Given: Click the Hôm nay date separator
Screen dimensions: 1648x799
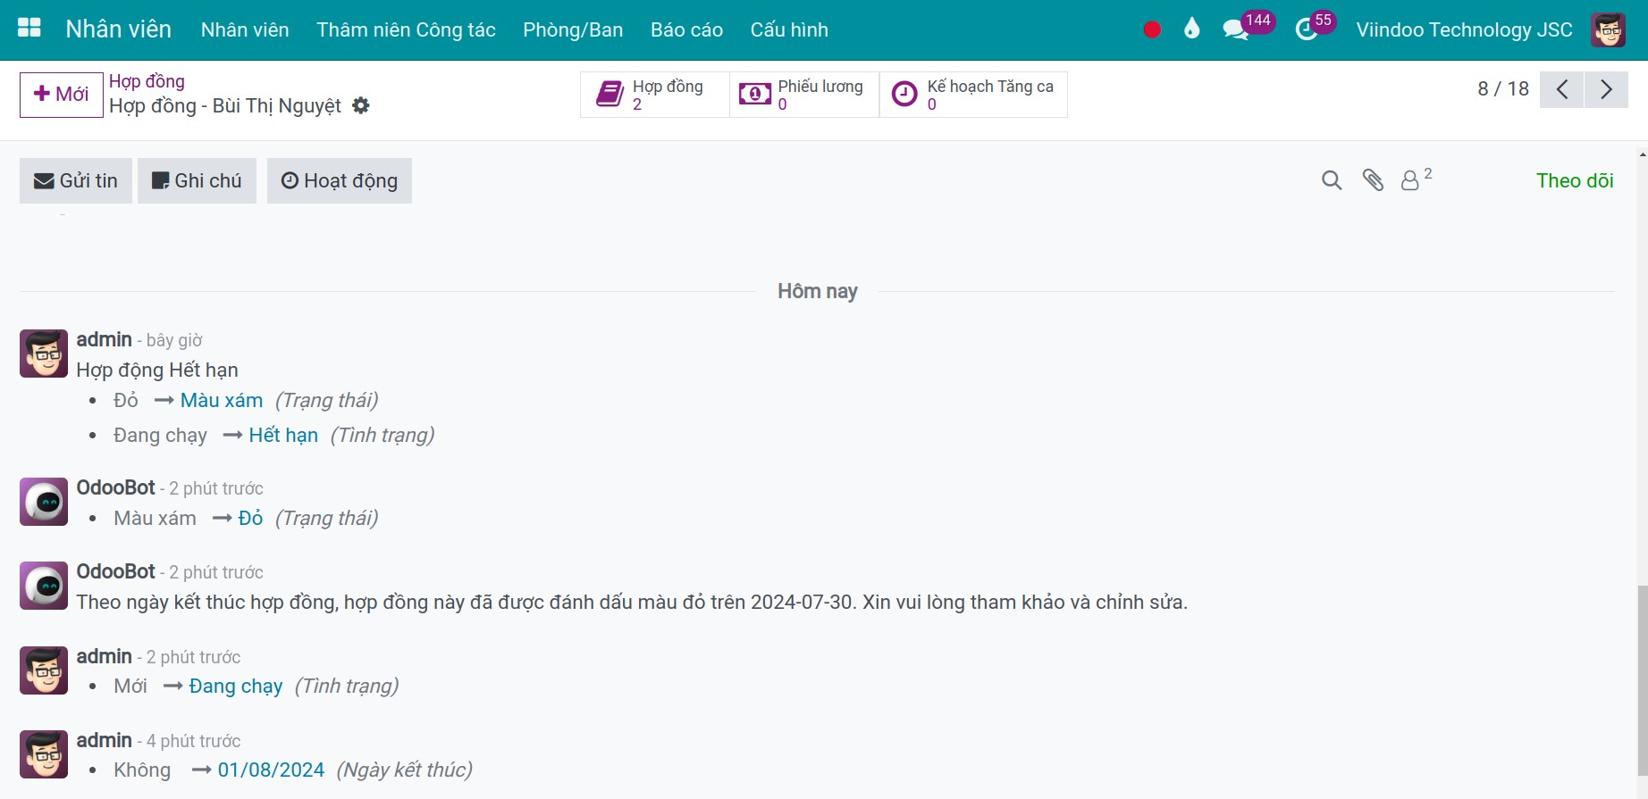Looking at the screenshot, I should point(818,291).
